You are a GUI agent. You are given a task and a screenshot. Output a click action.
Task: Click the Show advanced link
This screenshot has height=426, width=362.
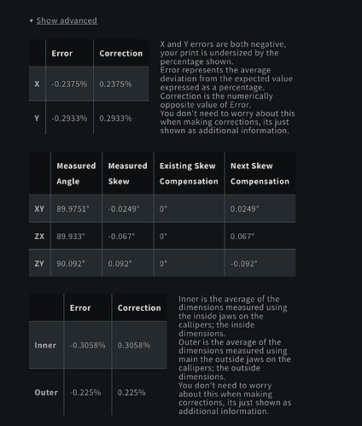pos(67,20)
